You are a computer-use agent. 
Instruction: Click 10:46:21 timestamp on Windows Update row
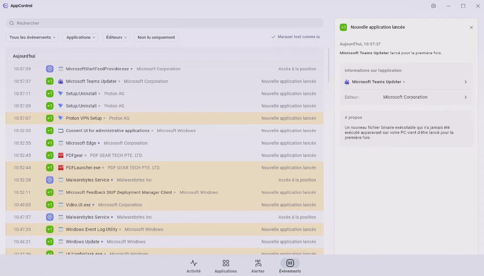22,242
